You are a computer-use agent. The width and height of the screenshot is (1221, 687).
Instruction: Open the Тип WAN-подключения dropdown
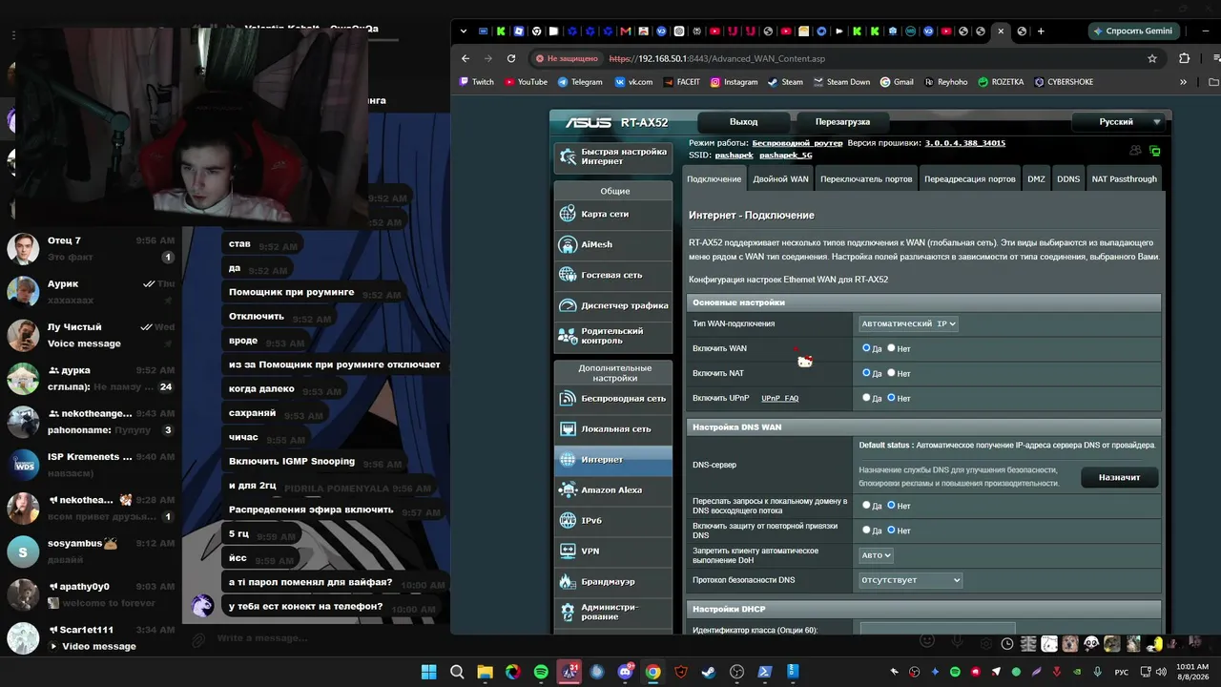point(908,323)
